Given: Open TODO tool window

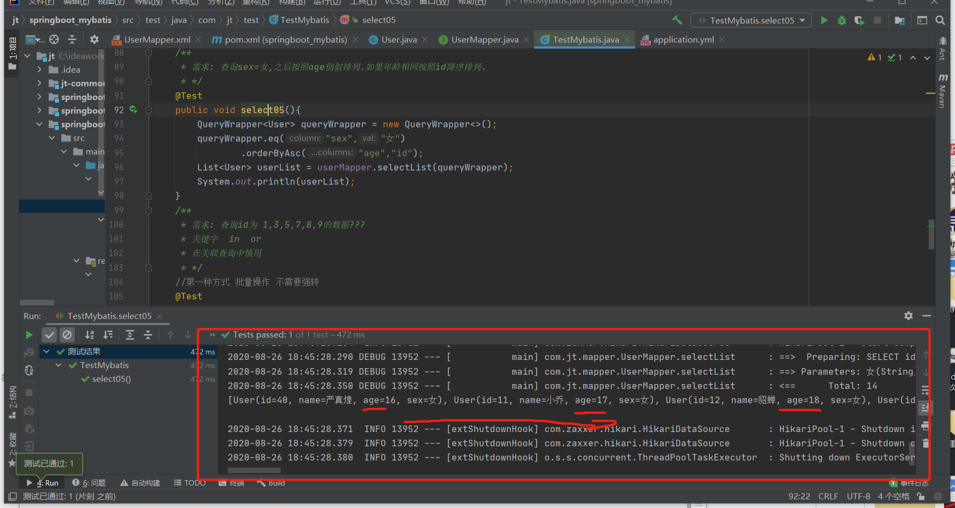Looking at the screenshot, I should 189,483.
